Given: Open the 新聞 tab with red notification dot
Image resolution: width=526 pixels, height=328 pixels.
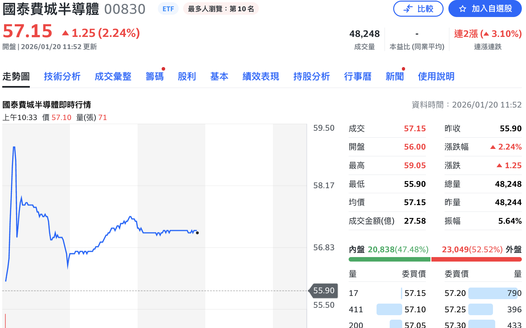Looking at the screenshot, I should tap(394, 77).
